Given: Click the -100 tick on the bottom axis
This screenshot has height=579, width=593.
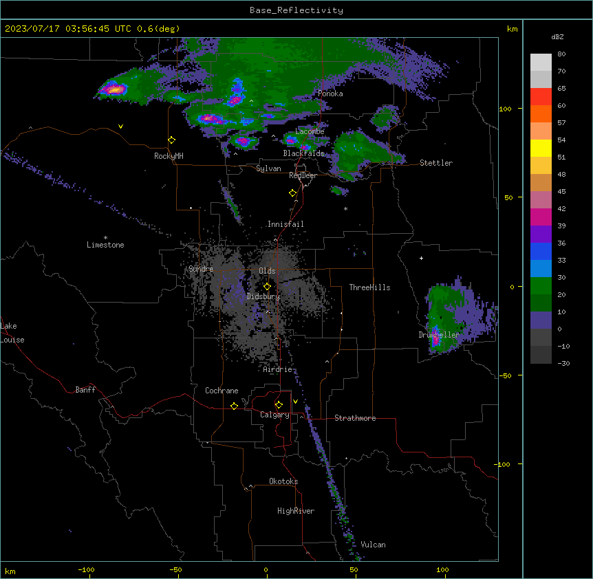Looking at the screenshot, I should pos(87,569).
